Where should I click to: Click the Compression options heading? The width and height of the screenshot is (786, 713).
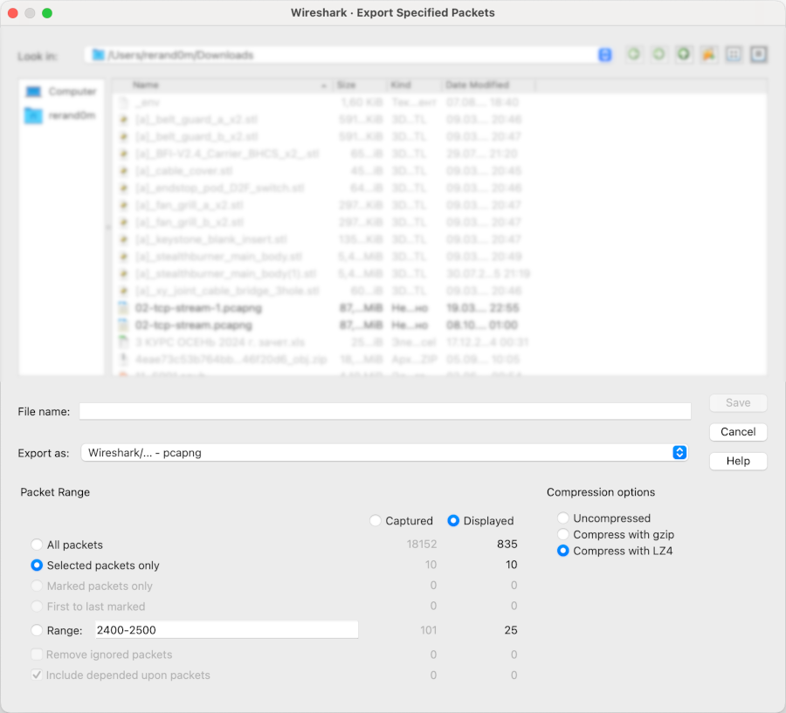click(x=601, y=492)
